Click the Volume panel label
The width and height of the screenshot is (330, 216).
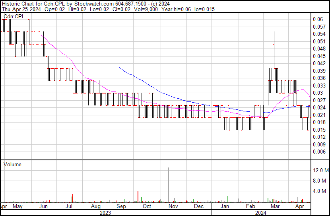(x=12, y=164)
